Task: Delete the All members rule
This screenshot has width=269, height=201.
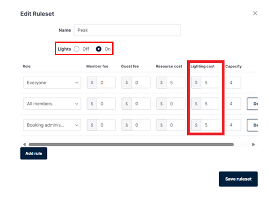Action: click(252, 104)
